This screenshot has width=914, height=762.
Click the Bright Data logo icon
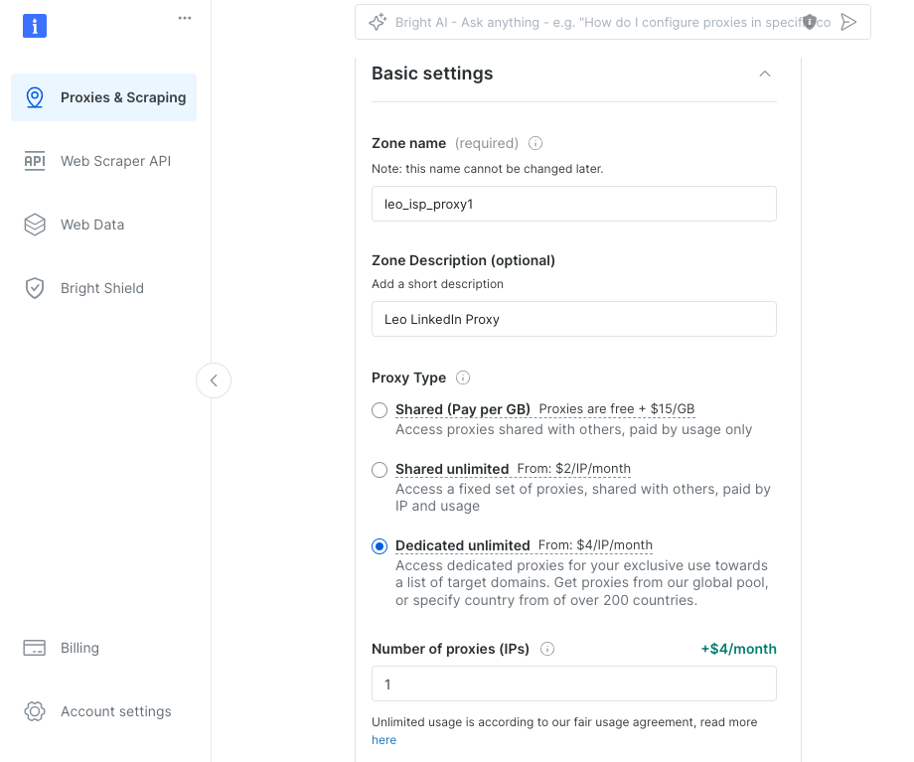pos(35,26)
